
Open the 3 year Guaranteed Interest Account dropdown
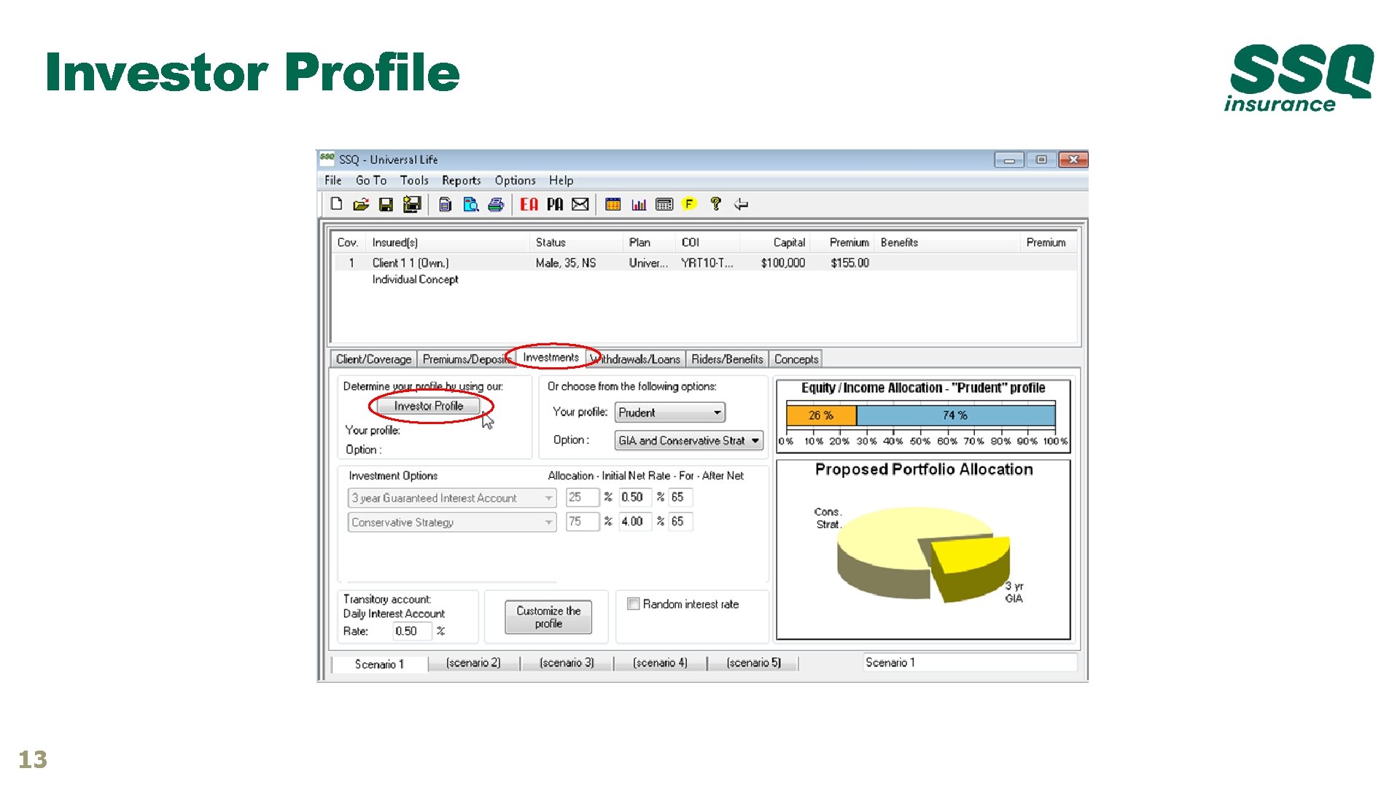(452, 498)
